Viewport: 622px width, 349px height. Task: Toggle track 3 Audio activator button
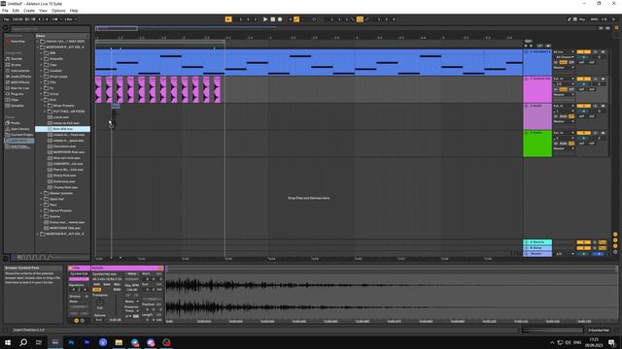(x=583, y=106)
